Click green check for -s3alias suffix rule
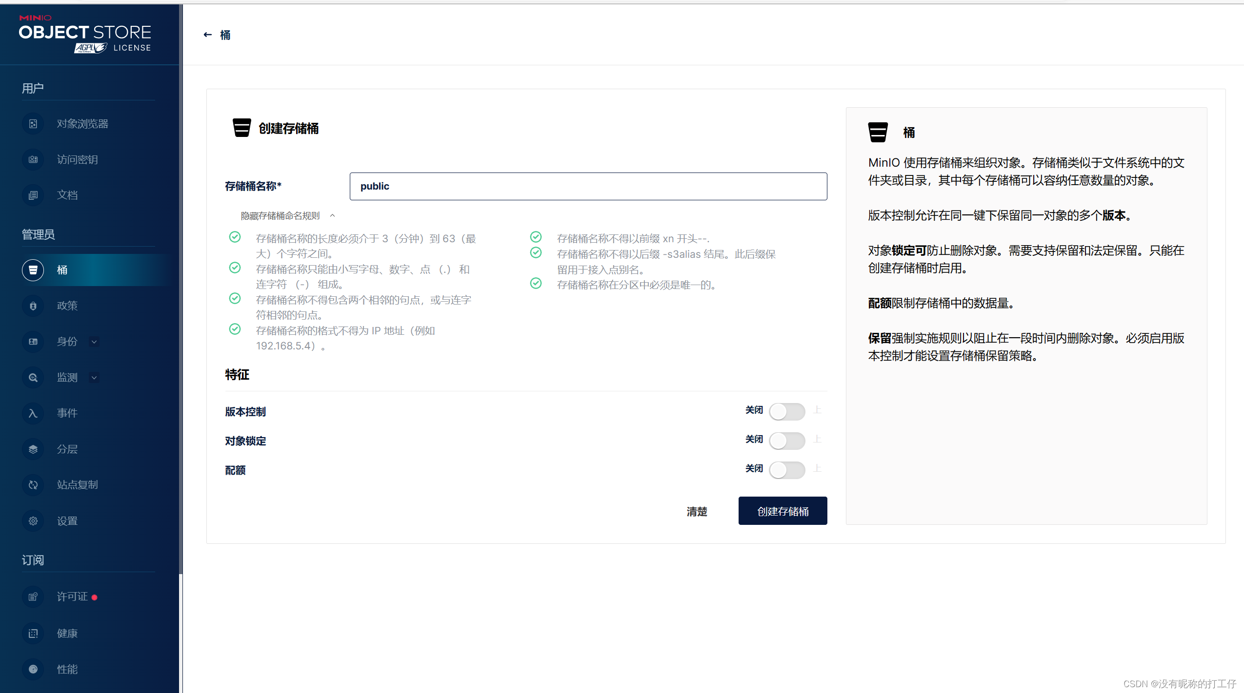1244x693 pixels. tap(536, 252)
